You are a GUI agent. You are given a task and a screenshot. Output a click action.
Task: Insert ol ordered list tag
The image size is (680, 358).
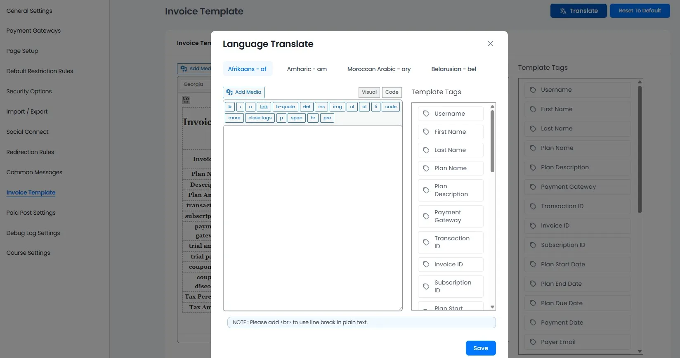[364, 107]
